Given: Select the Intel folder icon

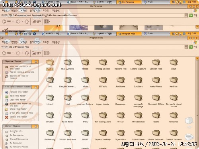Looking at the screenshot, I should (x=68, y=98).
